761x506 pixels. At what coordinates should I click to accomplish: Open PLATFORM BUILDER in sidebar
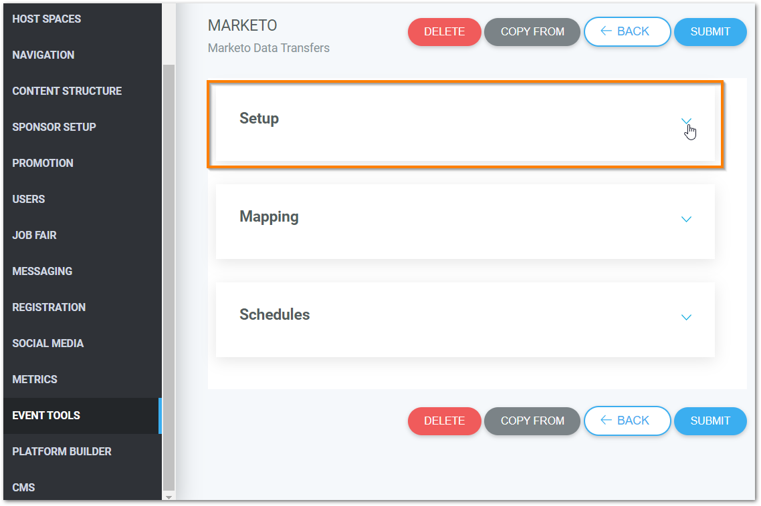[82, 452]
